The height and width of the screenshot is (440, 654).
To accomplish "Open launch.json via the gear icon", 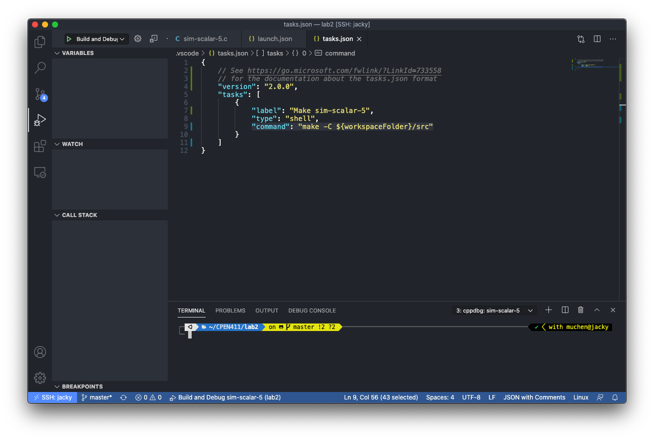I will (x=138, y=38).
